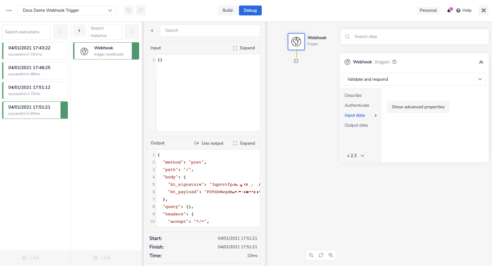Open the three-dot menu icon
Viewport: 492px width, 266px height.
9,10
